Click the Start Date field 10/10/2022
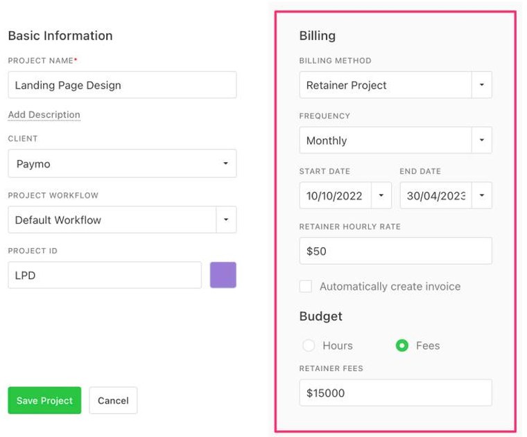This screenshot has height=437, width=527. (336, 195)
